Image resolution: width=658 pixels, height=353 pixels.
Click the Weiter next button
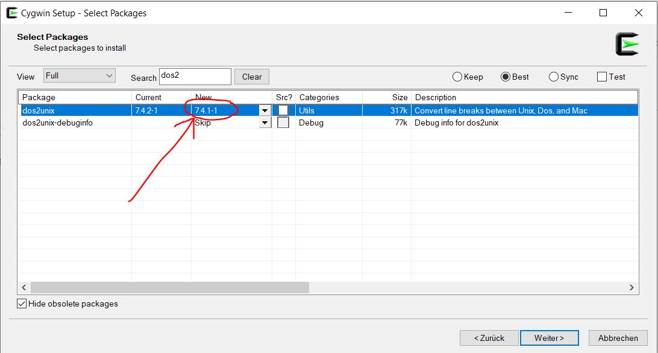pos(550,338)
